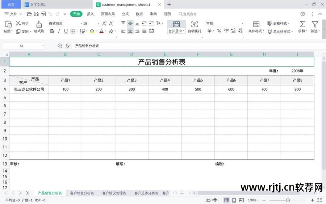Increase the decimal places
Image resolution: width=326 pixels, height=204 pixels.
tap(233, 31)
